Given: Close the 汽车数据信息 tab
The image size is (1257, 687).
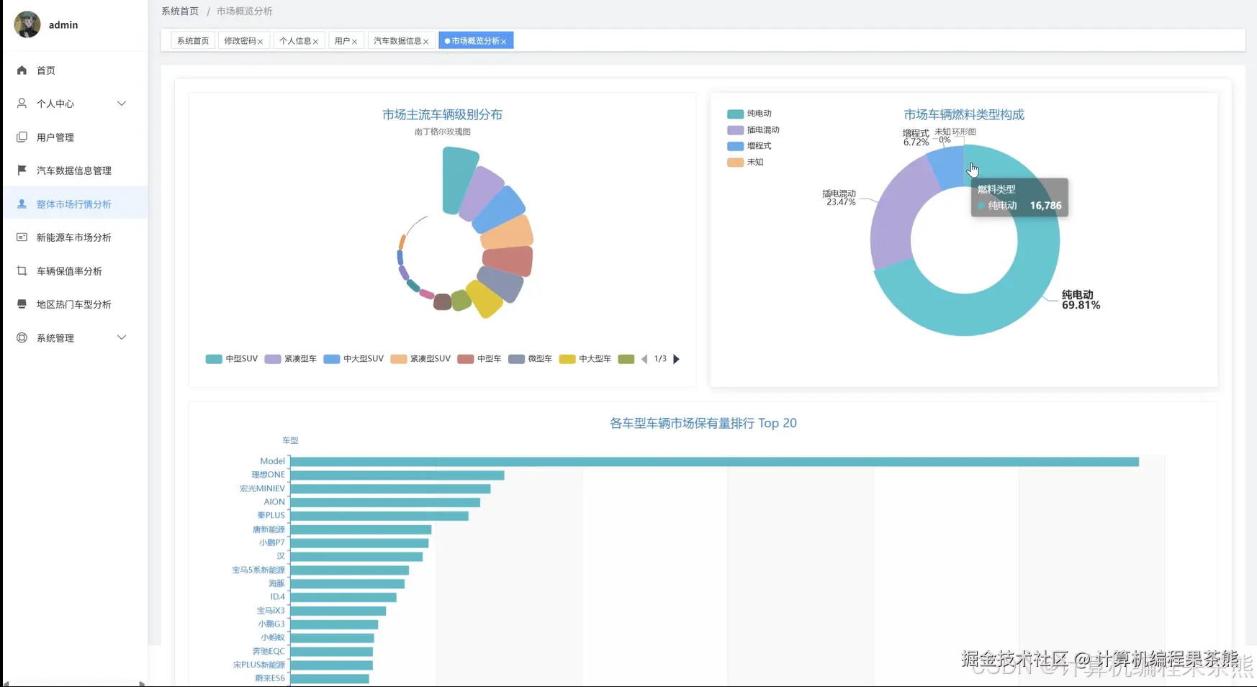Looking at the screenshot, I should [425, 42].
